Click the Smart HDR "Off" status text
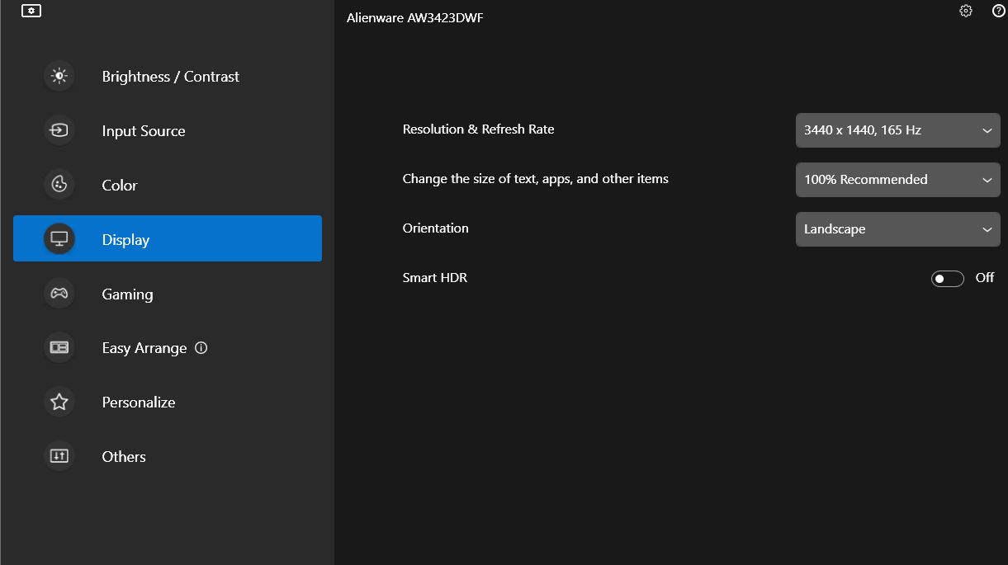The height and width of the screenshot is (565, 1008). pyautogui.click(x=985, y=278)
